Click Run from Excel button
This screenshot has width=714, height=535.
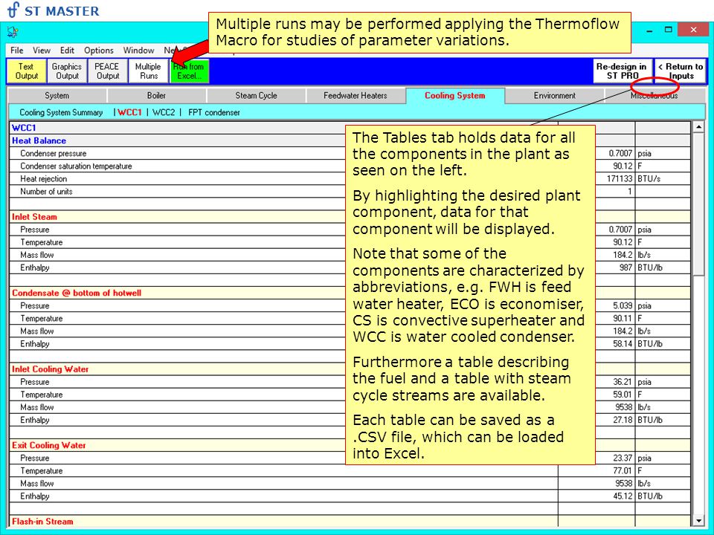[189, 71]
